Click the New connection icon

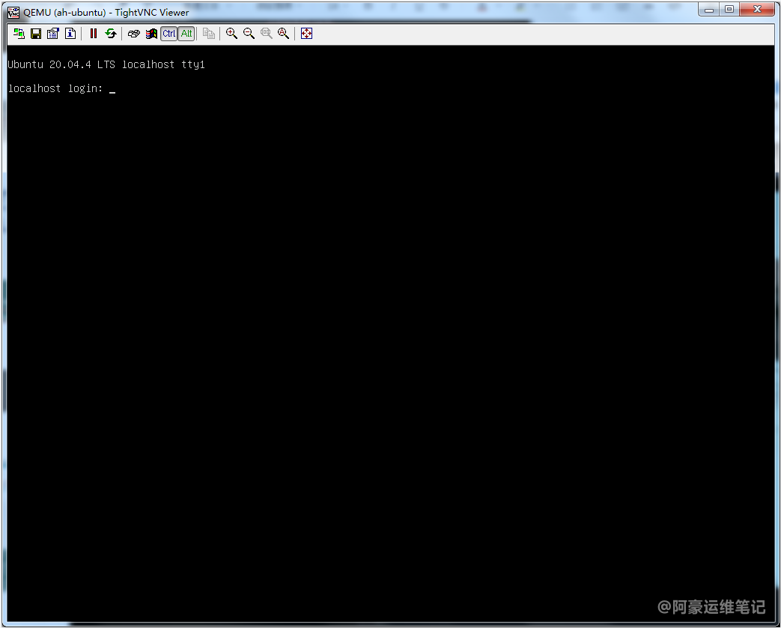point(19,34)
